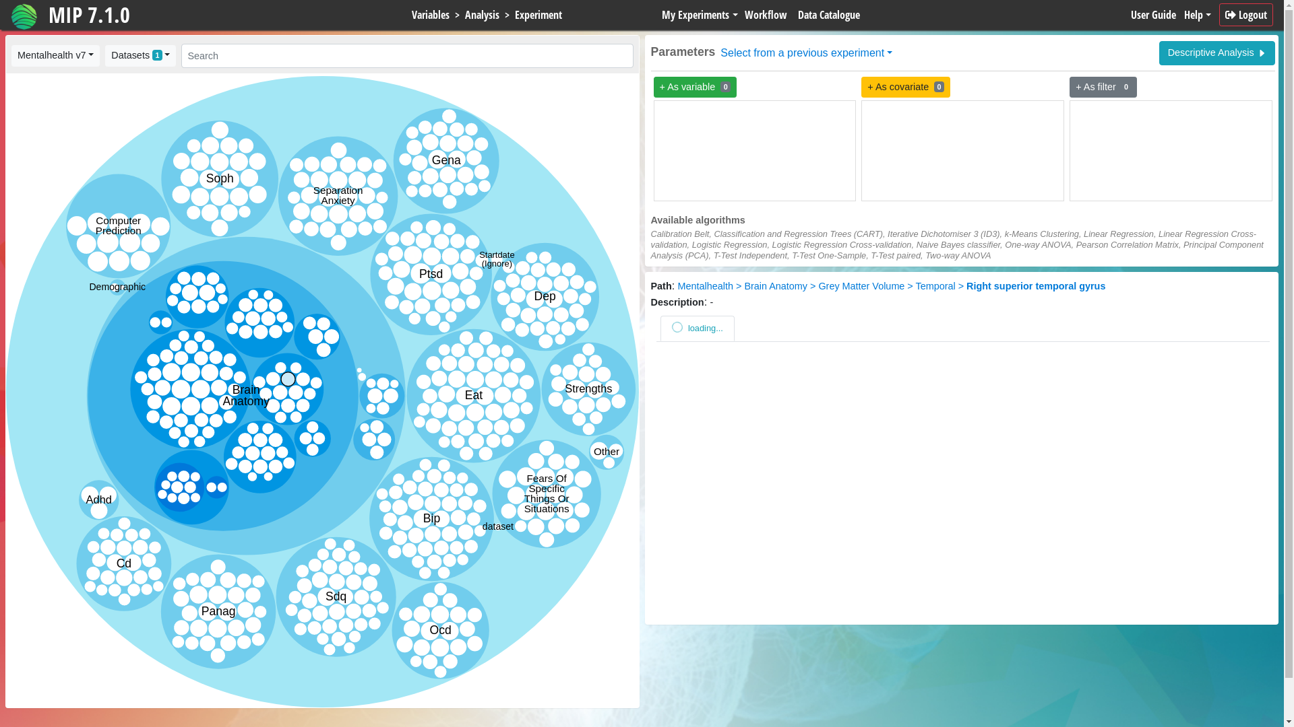This screenshot has width=1294, height=727.
Task: Open the Gena variable group bubble
Action: pos(446,160)
